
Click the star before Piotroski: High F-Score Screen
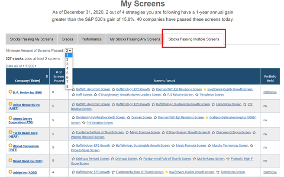coord(228,159)
